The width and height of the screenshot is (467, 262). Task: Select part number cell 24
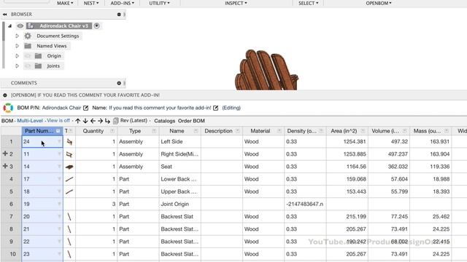pos(42,142)
